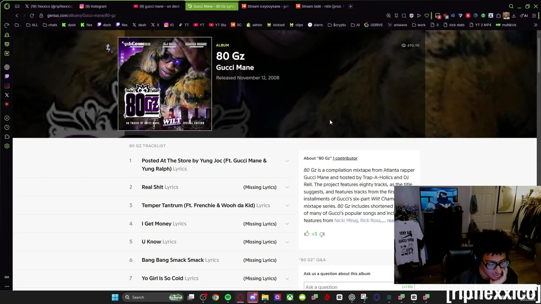Viewport: 541px width, 304px height.
Task: Click the 490.9K views eye icon
Action: (403, 45)
